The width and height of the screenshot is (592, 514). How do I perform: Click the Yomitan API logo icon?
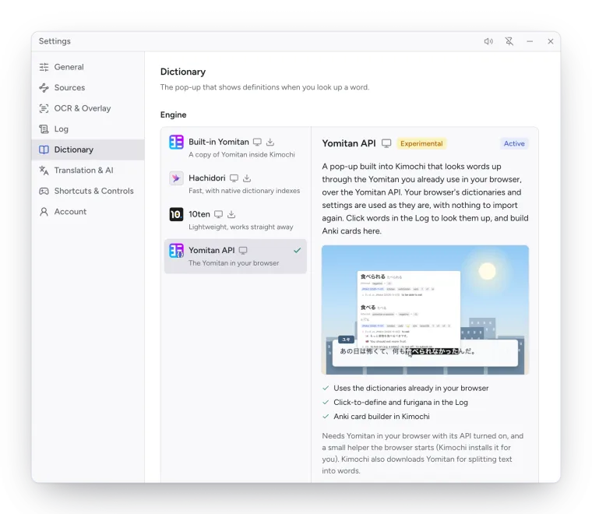click(176, 251)
